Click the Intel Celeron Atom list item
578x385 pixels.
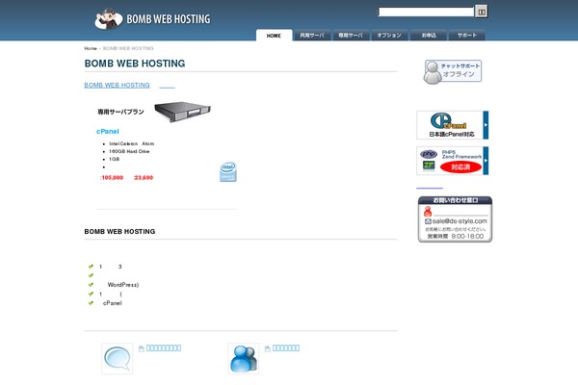132,143
